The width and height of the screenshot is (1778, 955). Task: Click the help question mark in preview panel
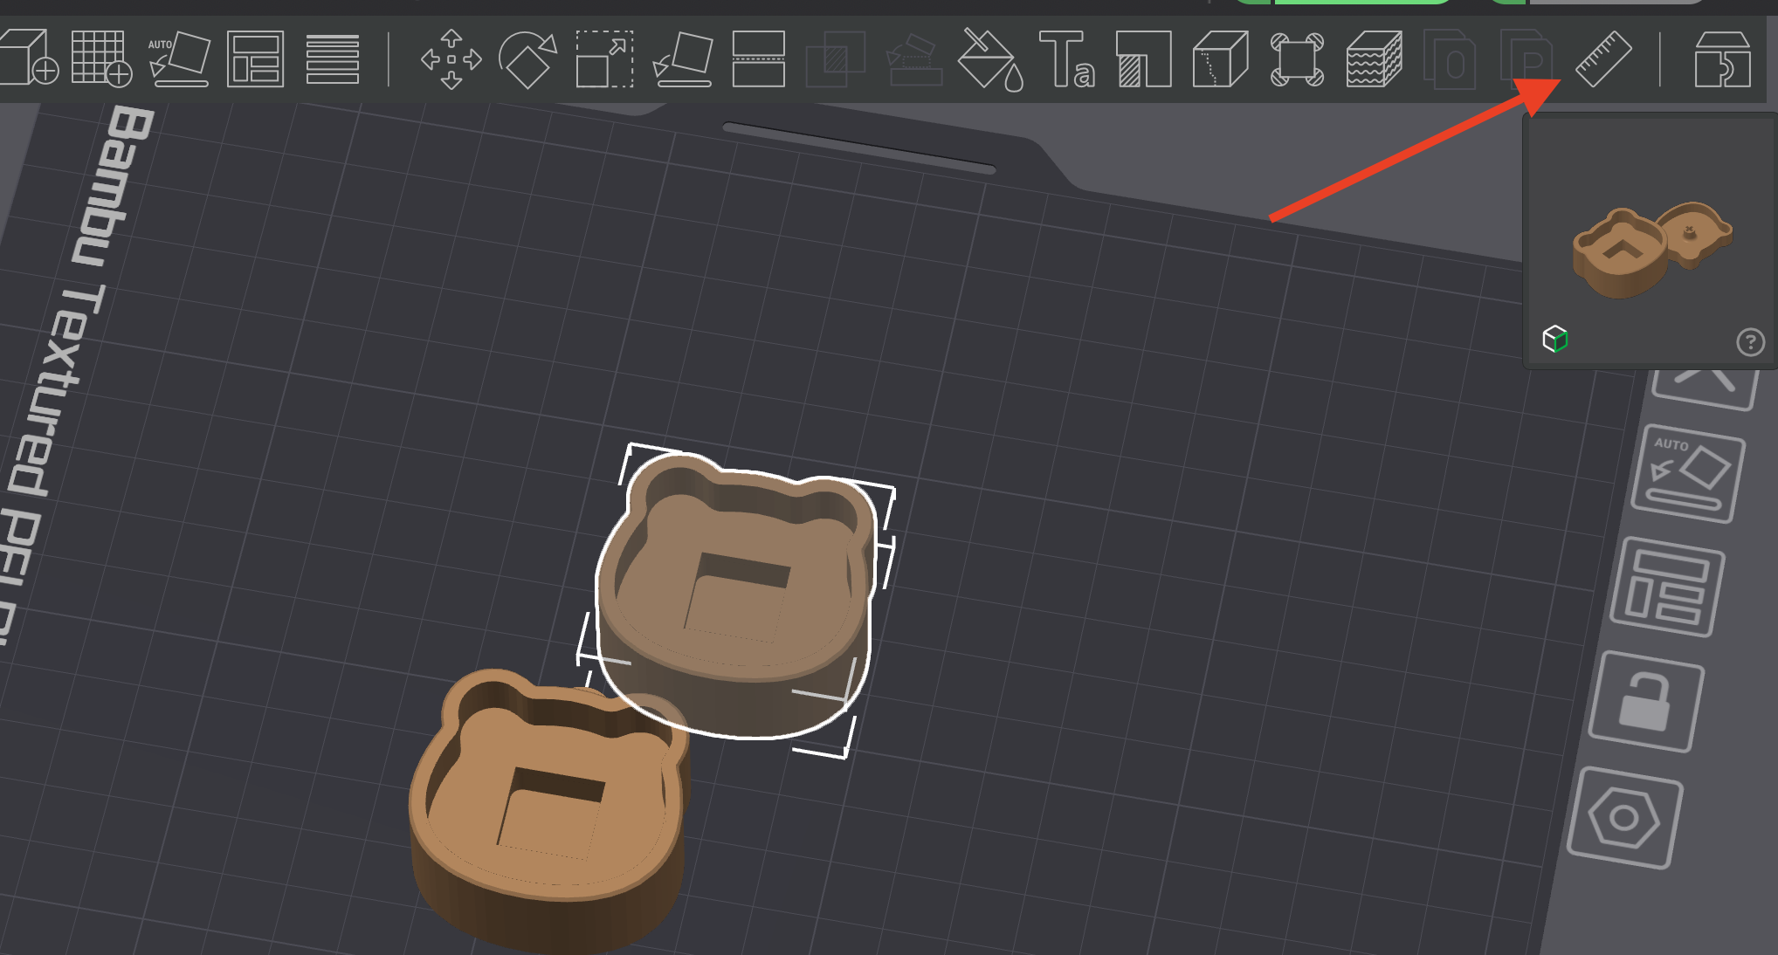coord(1750,342)
